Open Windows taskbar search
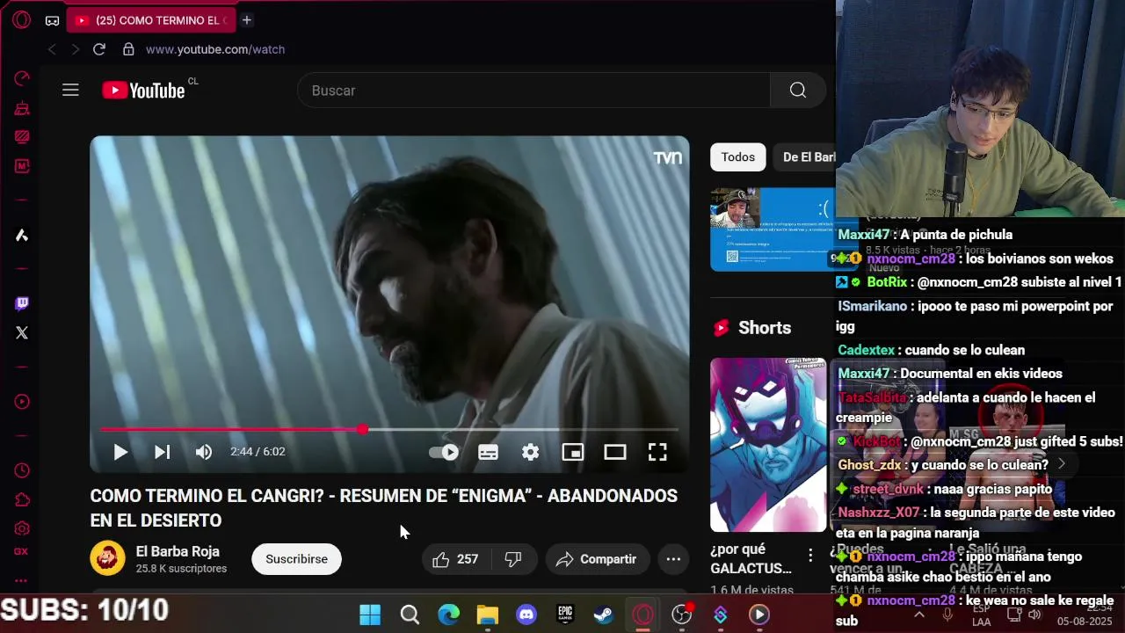Screen dimensions: 1125x633 tap(410, 615)
